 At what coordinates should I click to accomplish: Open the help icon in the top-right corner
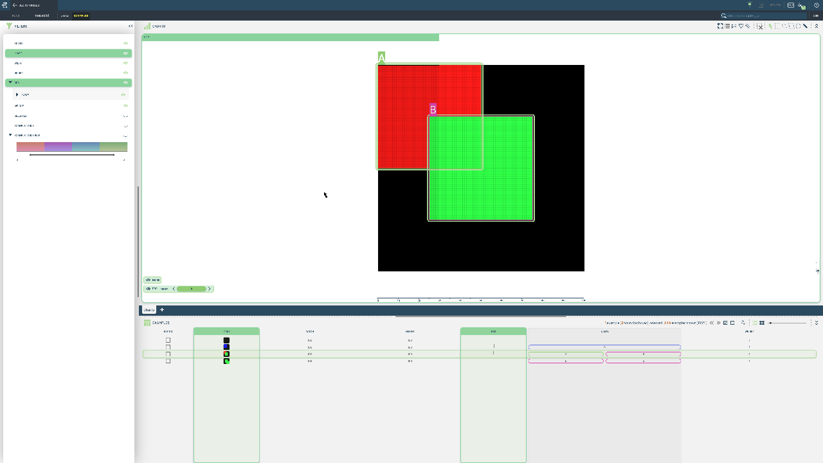[817, 5]
